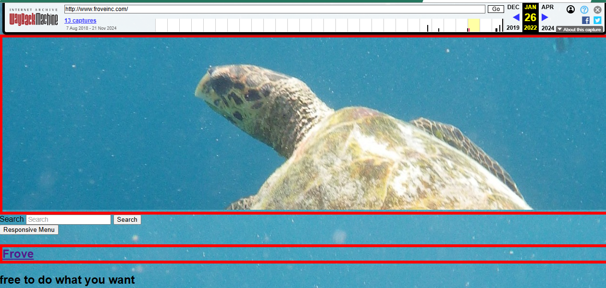The height and width of the screenshot is (288, 606).
Task: Click the Wayback Machine logo
Action: click(x=34, y=17)
